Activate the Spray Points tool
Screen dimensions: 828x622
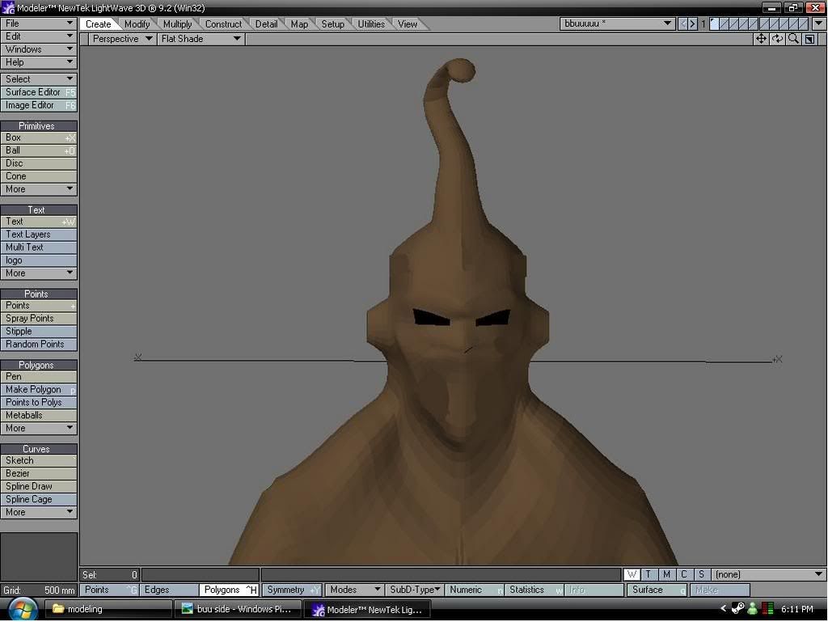tap(39, 319)
